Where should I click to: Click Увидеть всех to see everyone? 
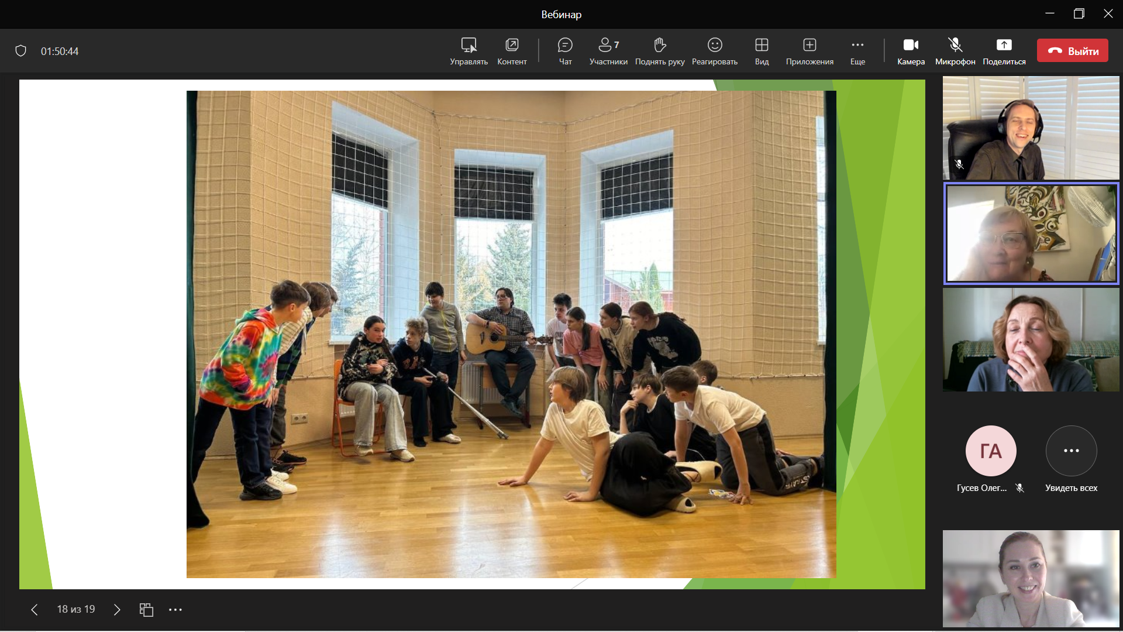coord(1071,451)
